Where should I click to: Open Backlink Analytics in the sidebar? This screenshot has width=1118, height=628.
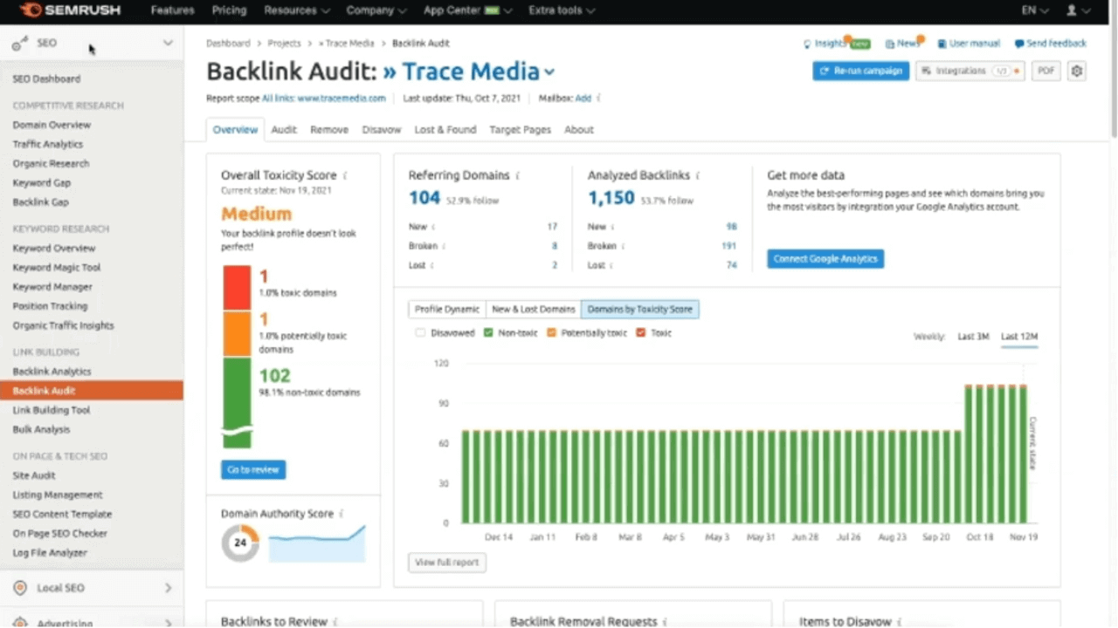tap(52, 372)
